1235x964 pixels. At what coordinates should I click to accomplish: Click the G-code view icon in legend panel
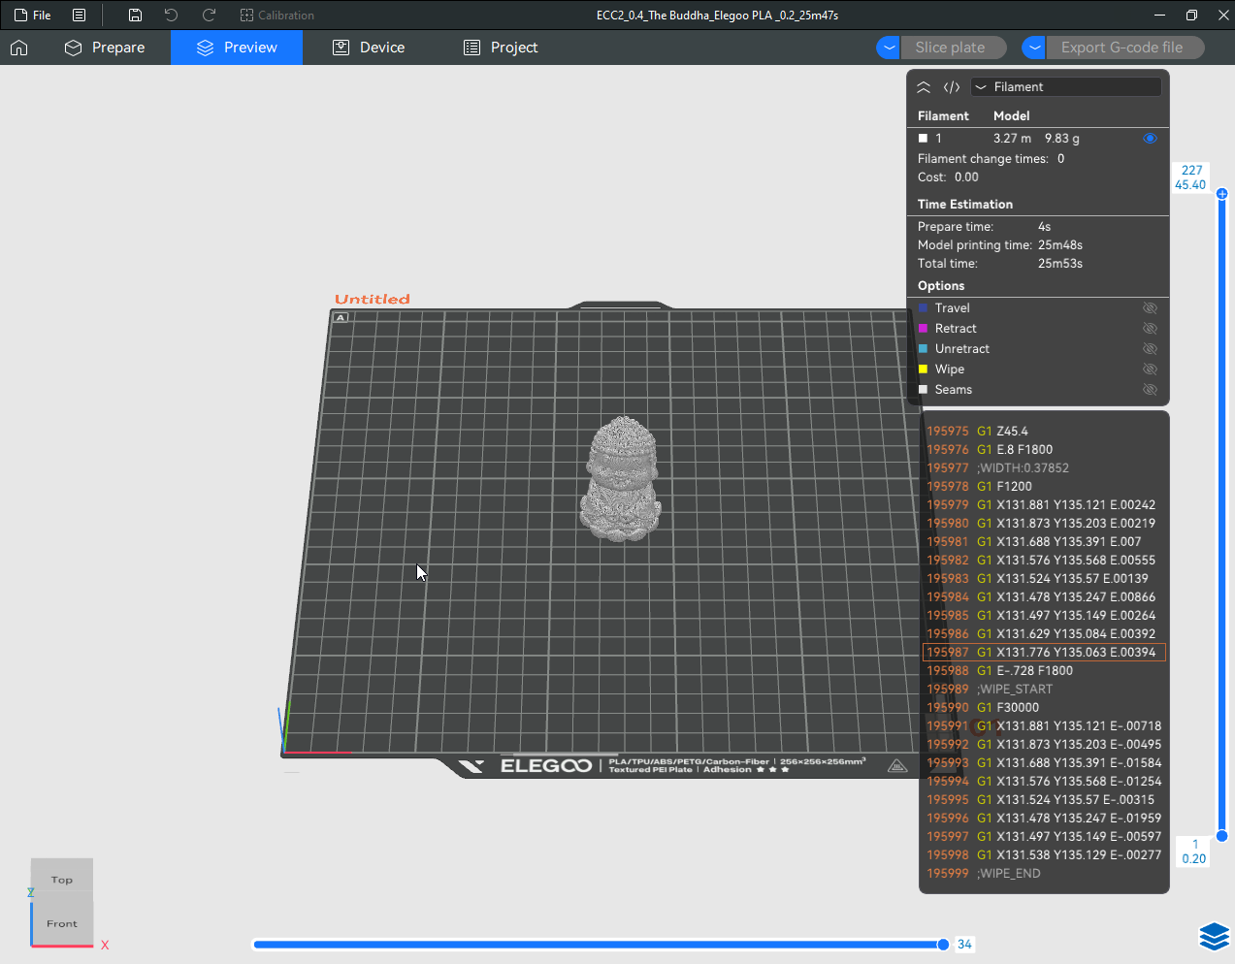pos(952,87)
